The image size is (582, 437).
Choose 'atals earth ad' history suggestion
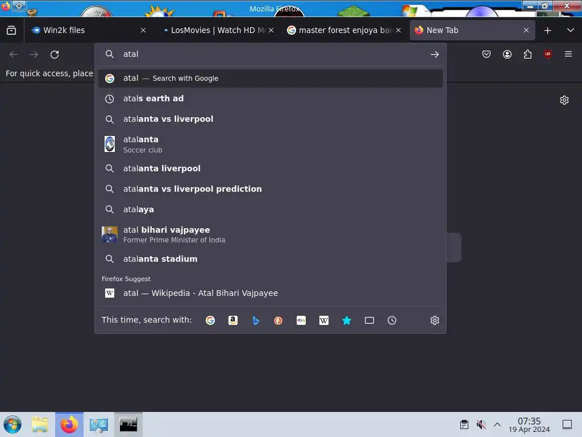tap(270, 98)
